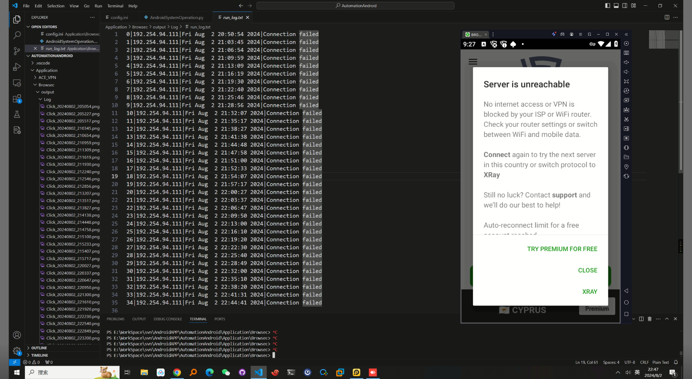Switch to the config.ini tab
Screen dimensions: 692x379
click(119, 17)
